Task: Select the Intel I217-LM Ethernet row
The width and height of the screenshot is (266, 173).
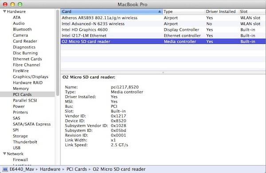Action: (163, 35)
